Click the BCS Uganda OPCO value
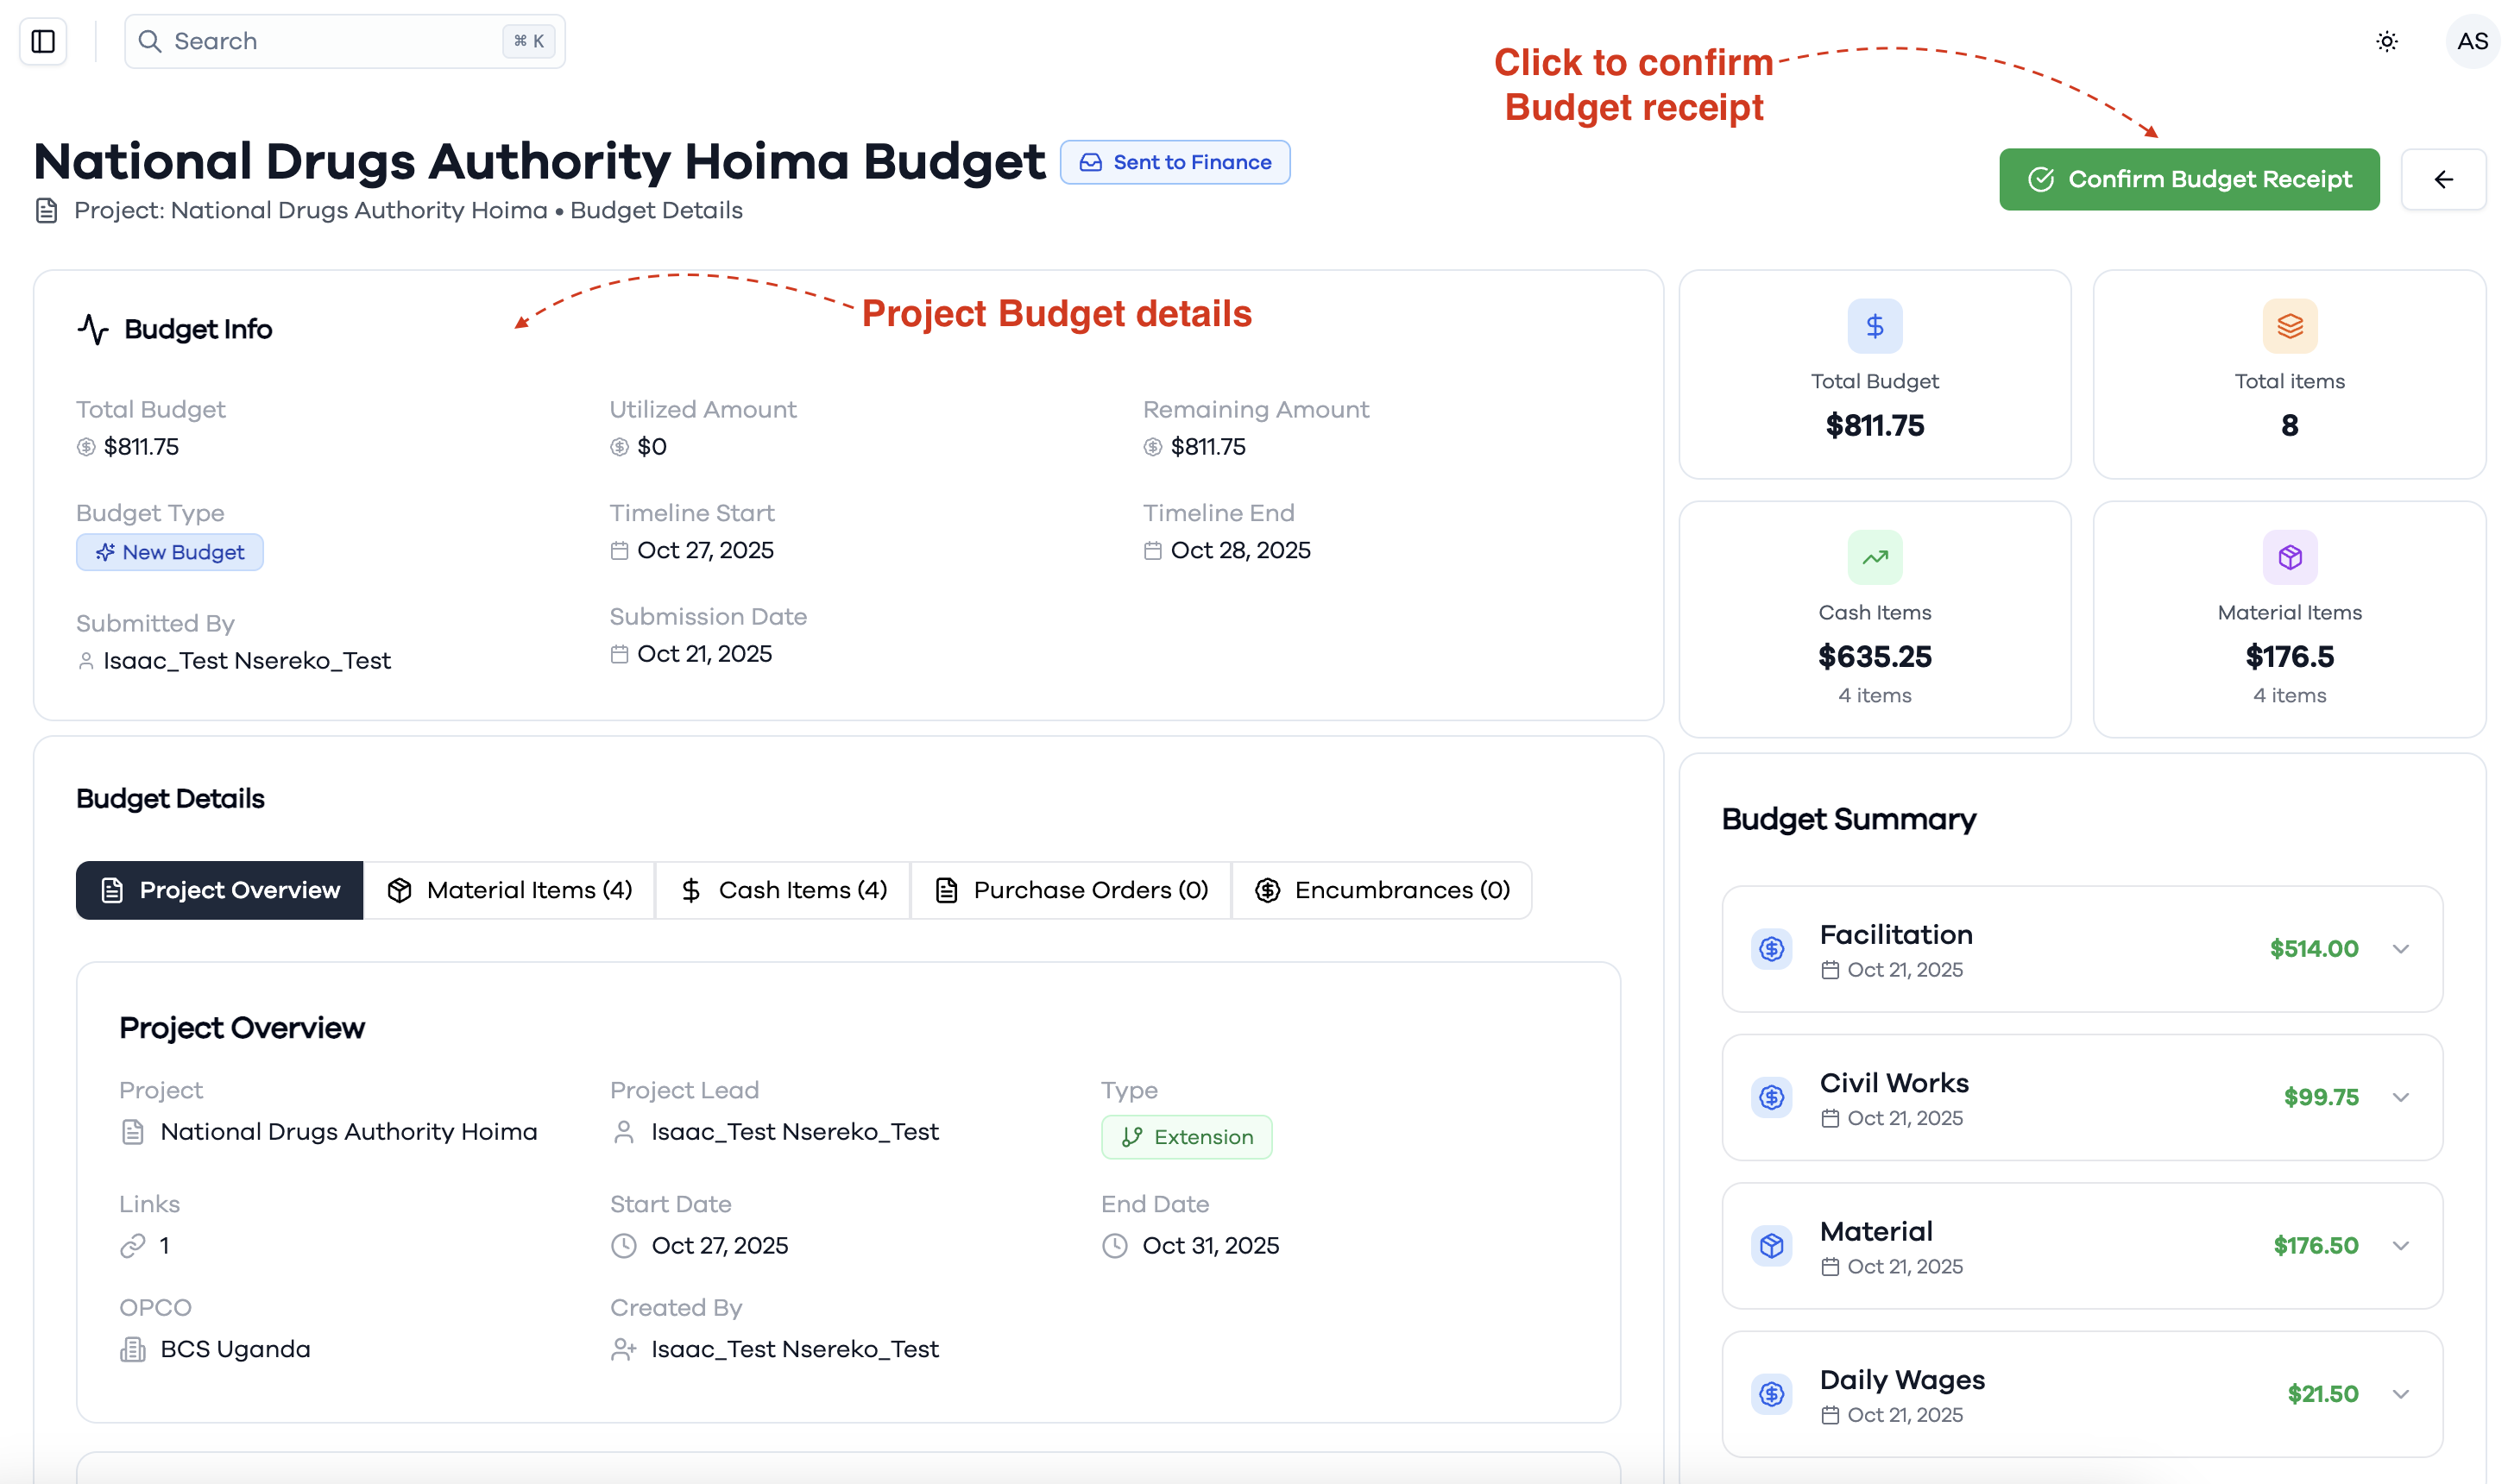Image resolution: width=2508 pixels, height=1484 pixels. point(235,1349)
